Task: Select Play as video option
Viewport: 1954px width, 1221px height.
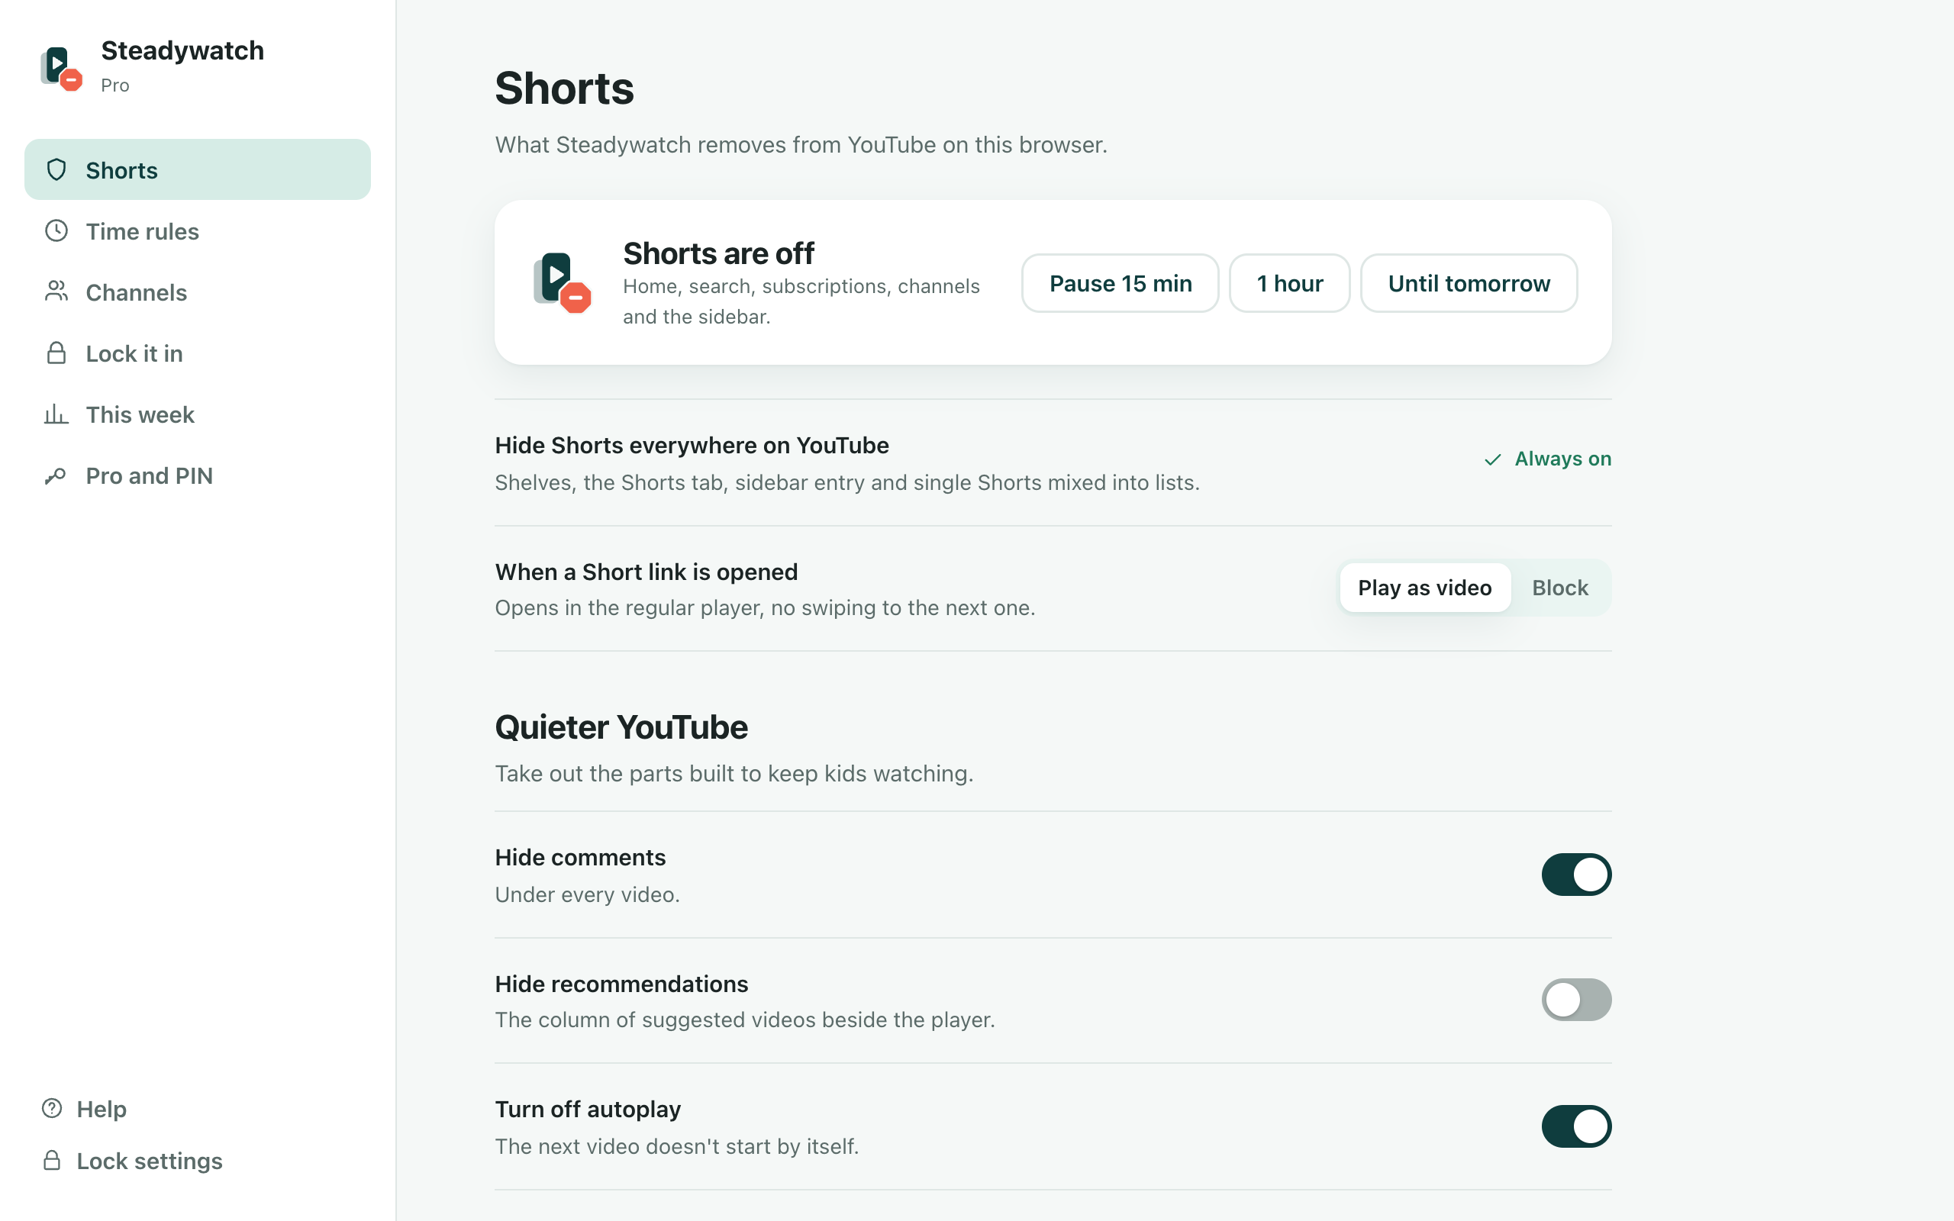Action: [1424, 588]
